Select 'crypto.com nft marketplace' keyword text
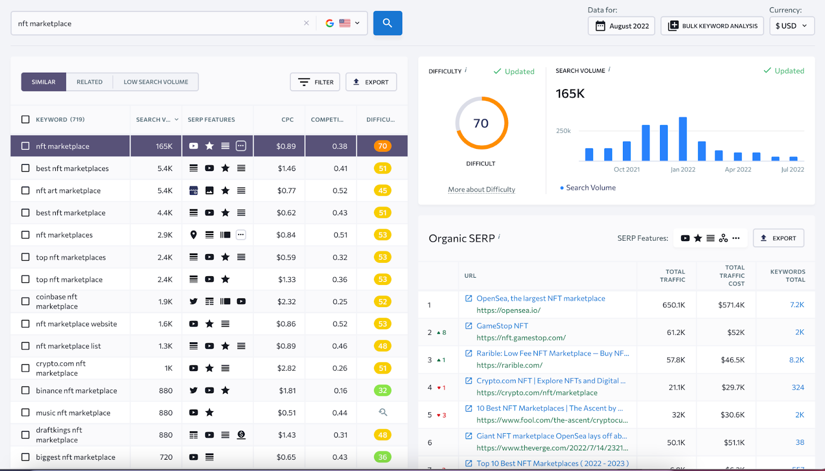 [61, 368]
